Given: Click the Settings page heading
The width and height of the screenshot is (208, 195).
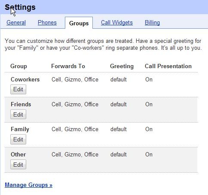Looking at the screenshot, I should click(20, 7).
